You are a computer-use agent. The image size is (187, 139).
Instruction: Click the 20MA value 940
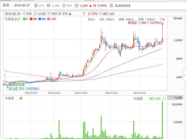pos(121,19)
